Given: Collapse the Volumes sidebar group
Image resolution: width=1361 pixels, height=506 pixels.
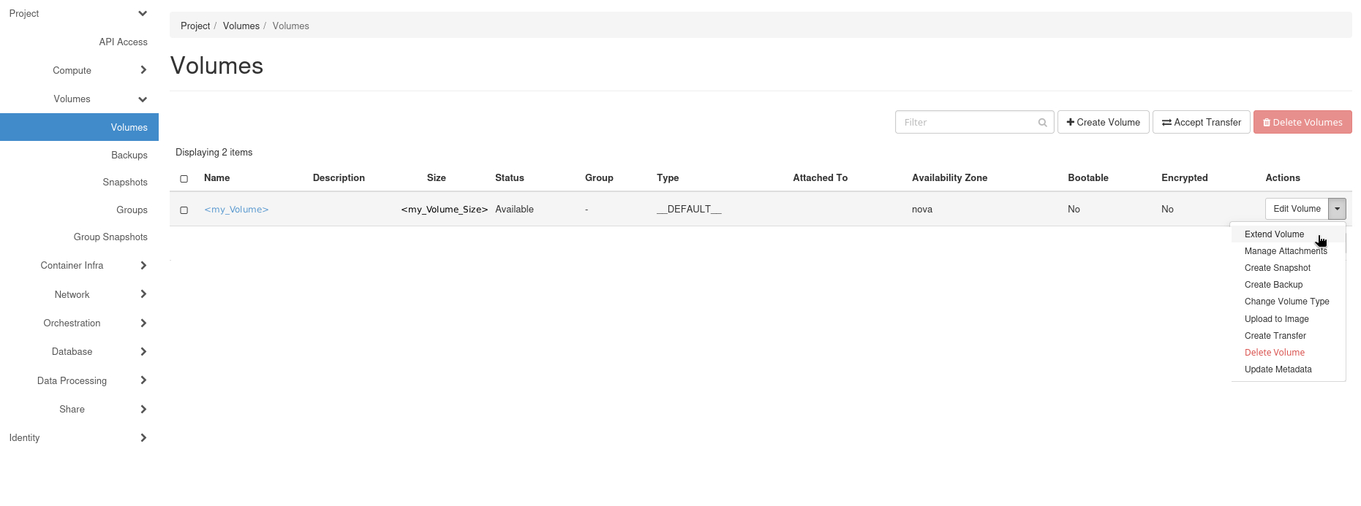Looking at the screenshot, I should (x=143, y=99).
